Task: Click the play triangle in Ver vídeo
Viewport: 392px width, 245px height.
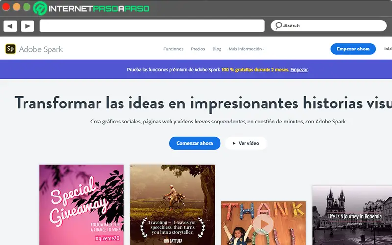Action: coord(234,143)
